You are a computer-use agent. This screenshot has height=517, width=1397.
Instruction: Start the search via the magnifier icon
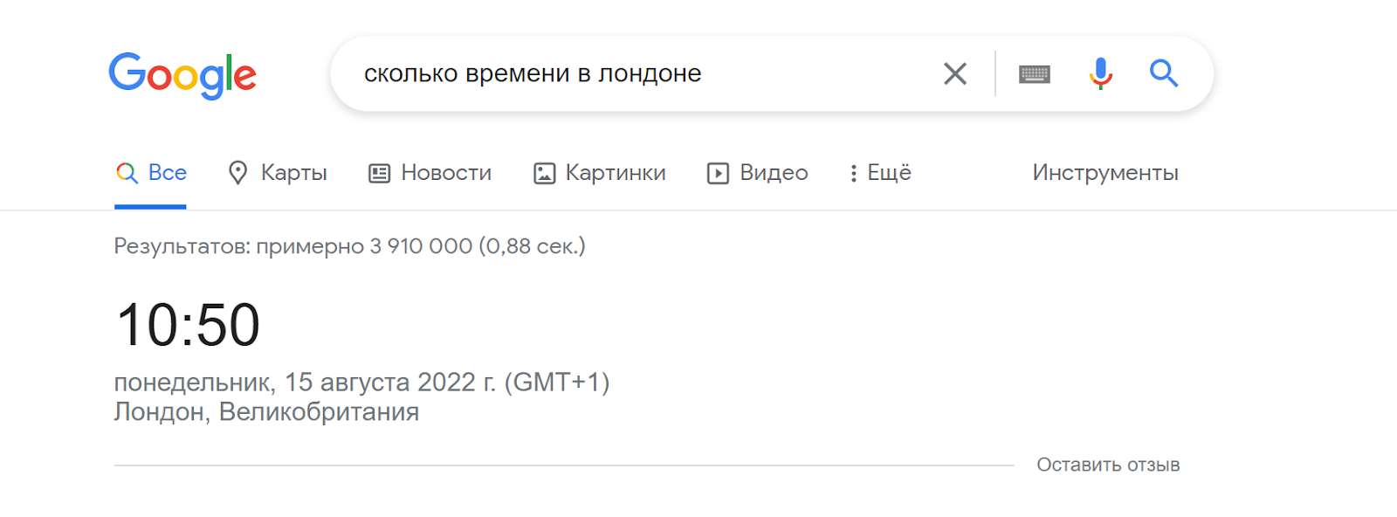click(x=1163, y=73)
